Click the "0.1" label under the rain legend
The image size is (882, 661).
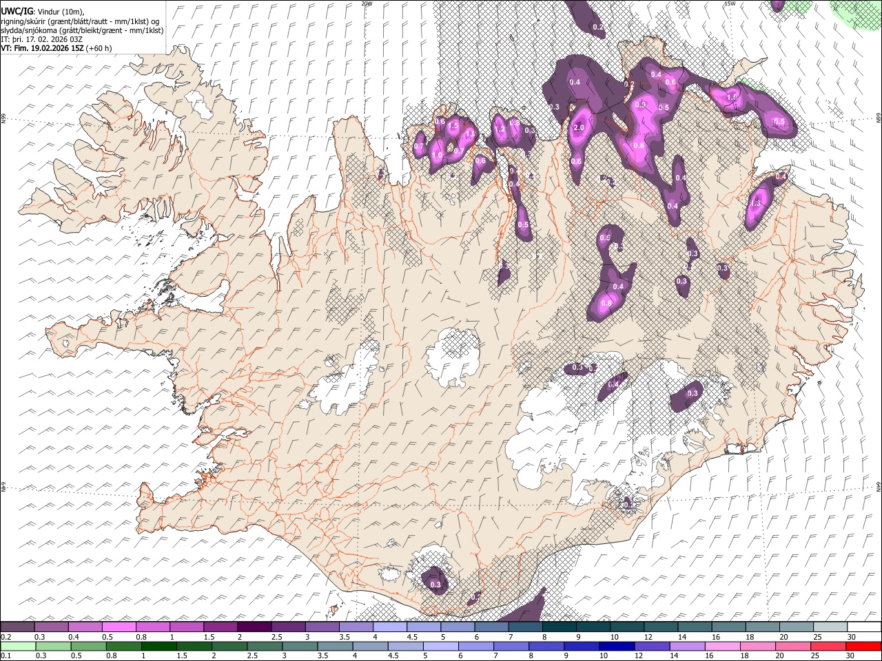click(x=6, y=656)
